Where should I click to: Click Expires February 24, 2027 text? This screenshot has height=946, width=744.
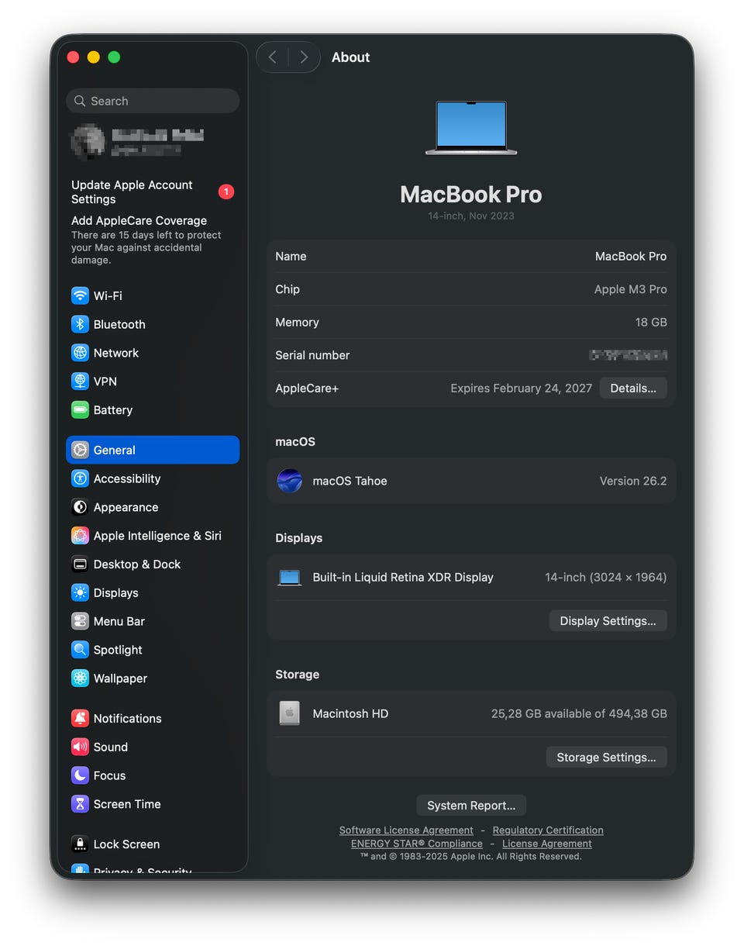tap(522, 388)
